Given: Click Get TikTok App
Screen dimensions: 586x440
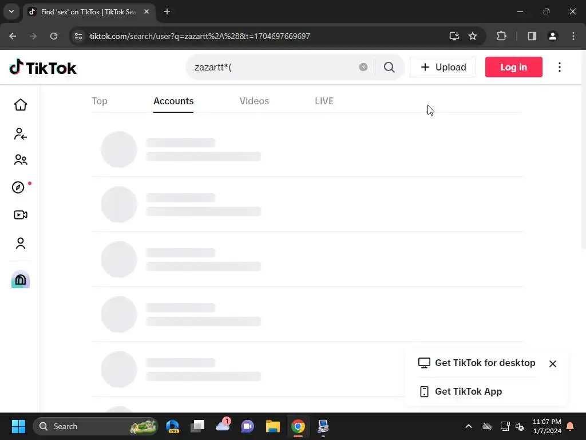Looking at the screenshot, I should [461, 391].
